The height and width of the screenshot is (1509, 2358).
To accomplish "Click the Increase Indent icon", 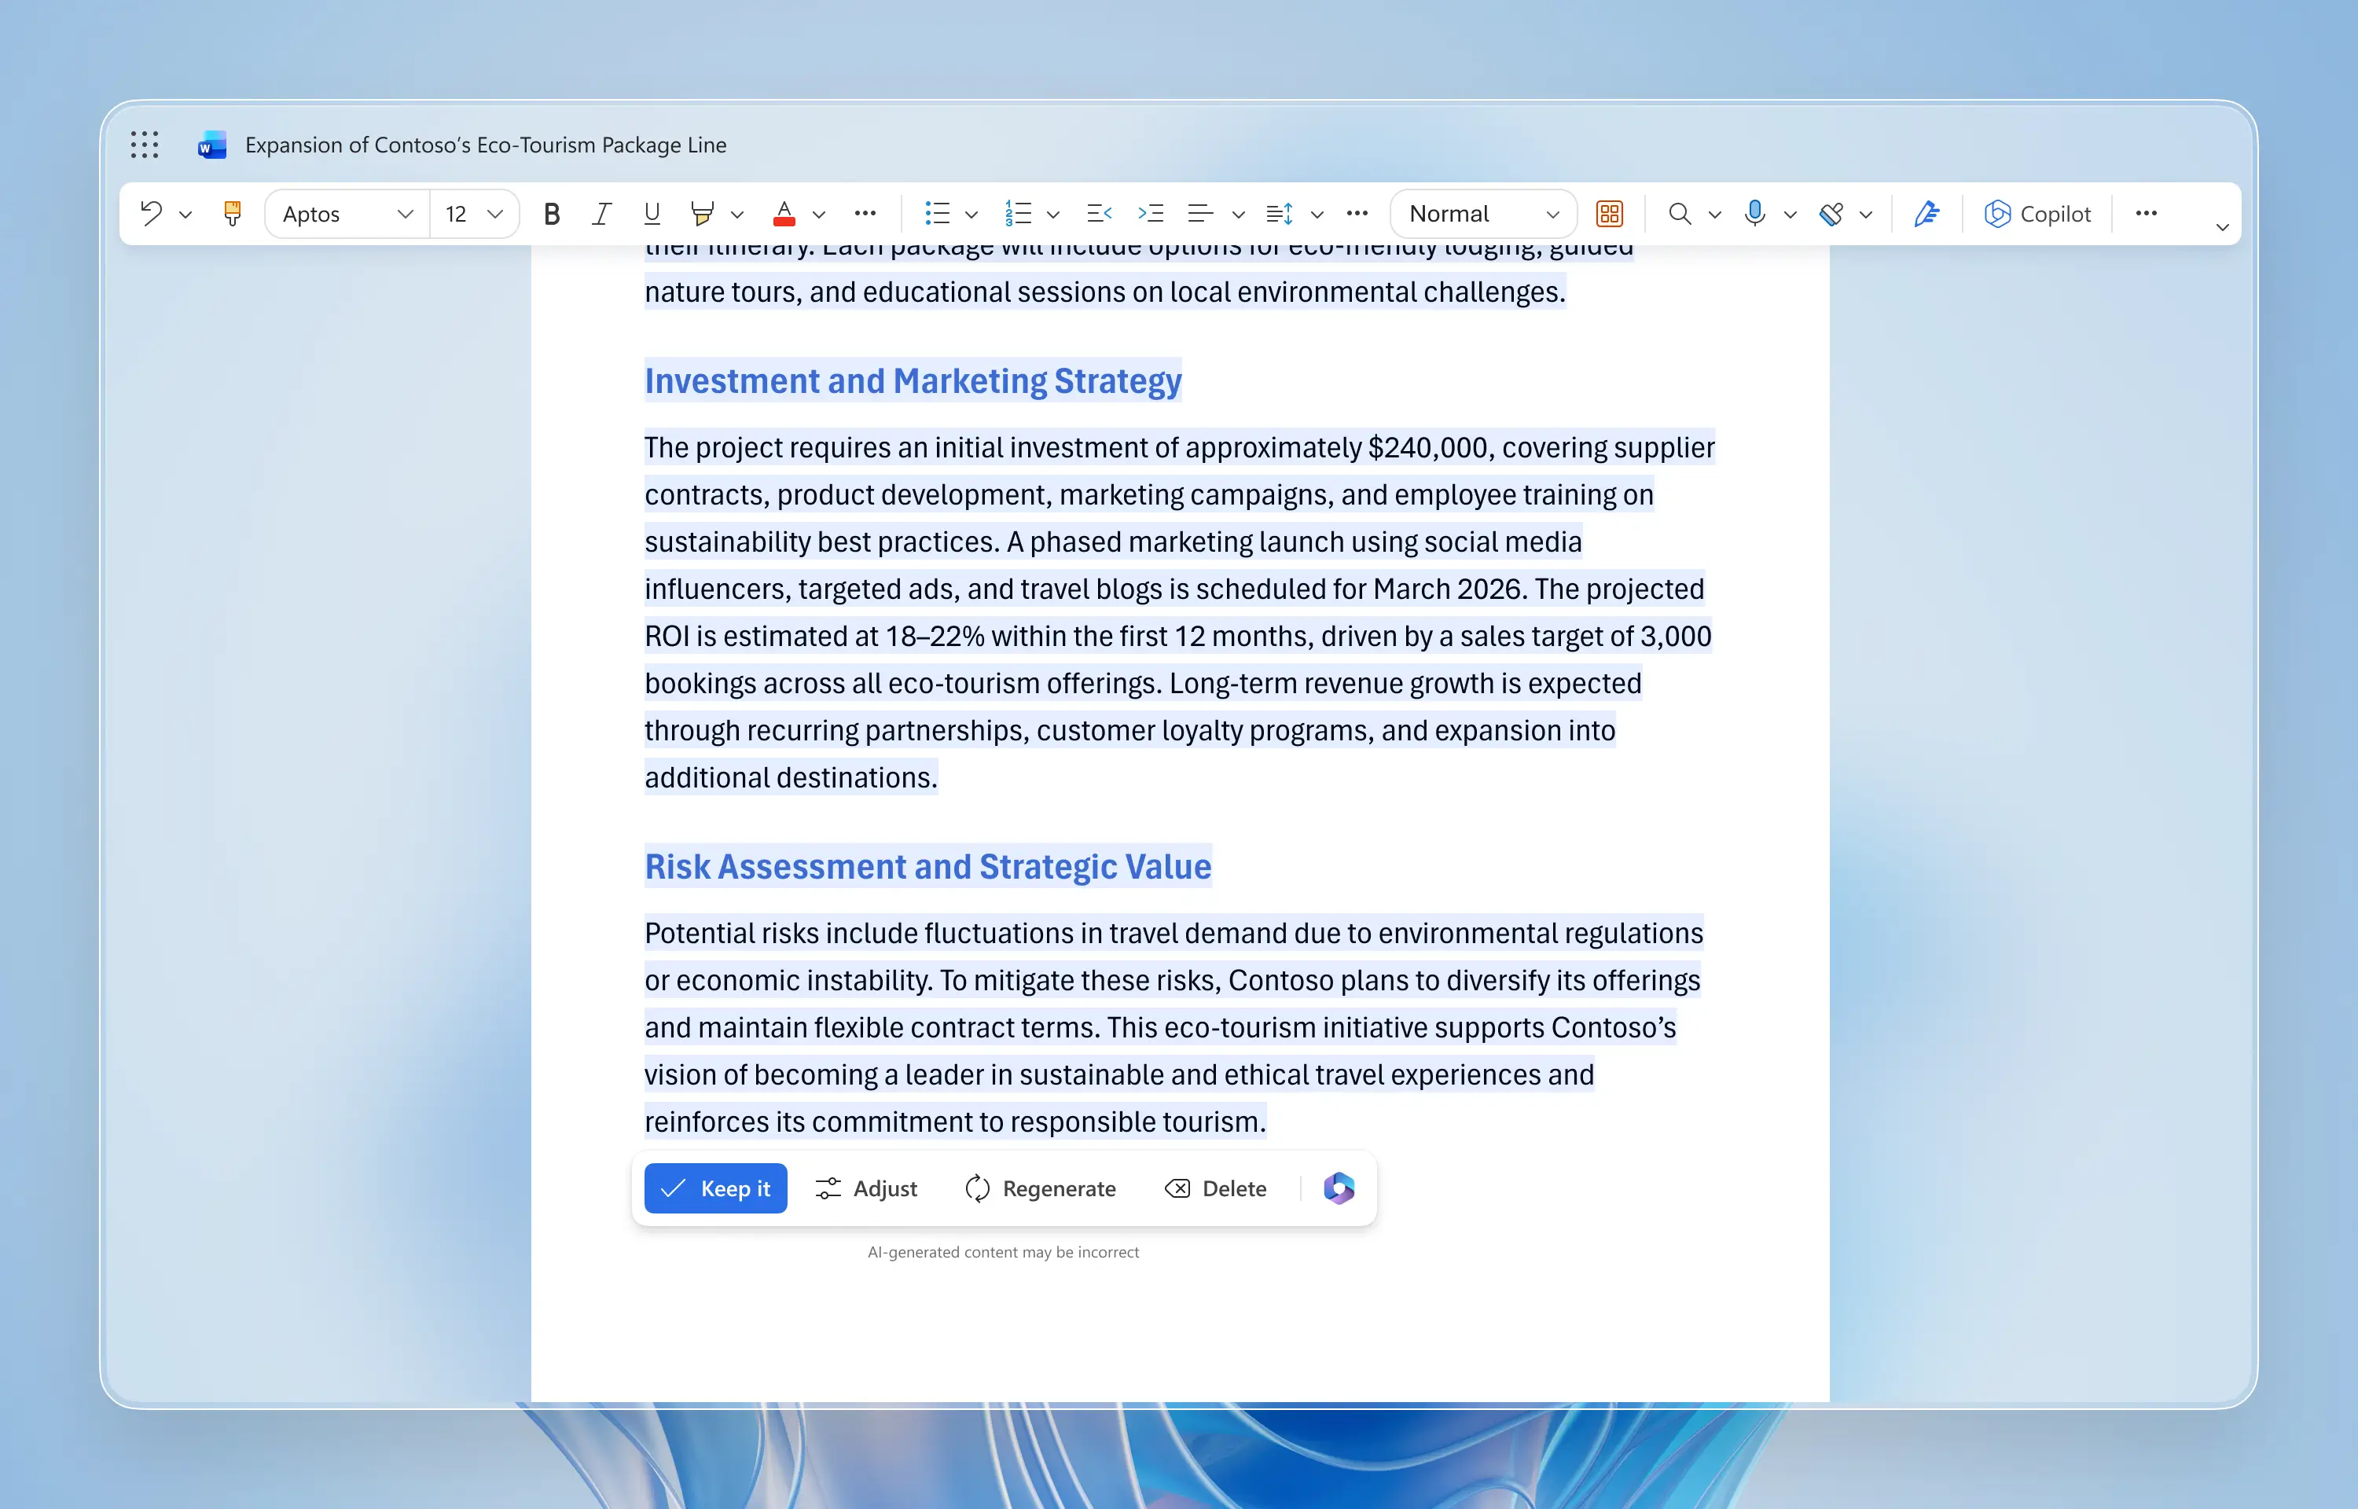I will pos(1150,214).
